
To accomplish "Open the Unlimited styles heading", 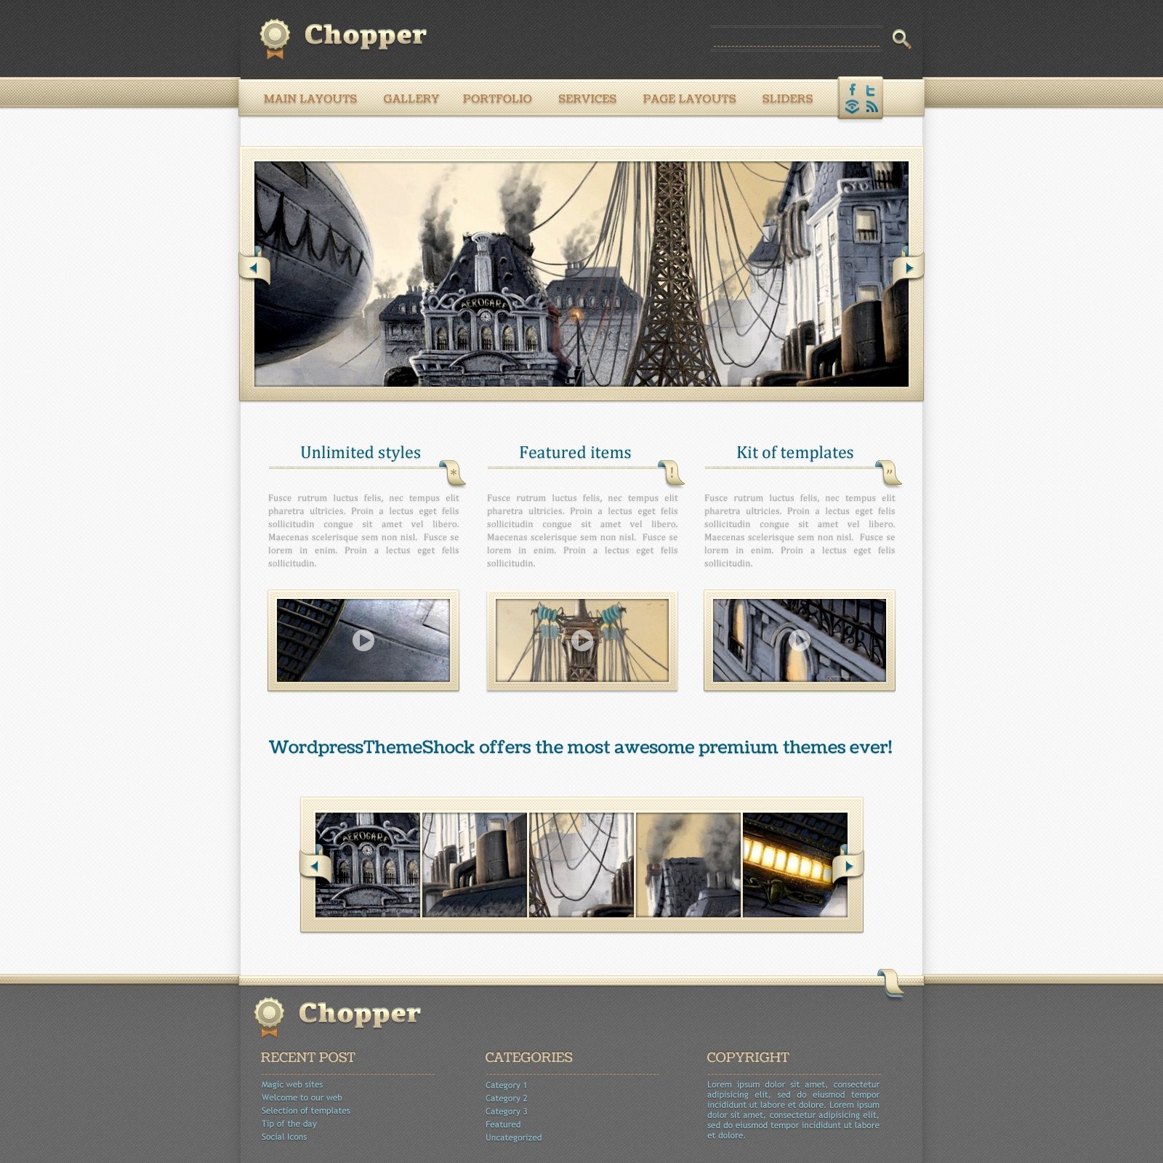I will pos(361,452).
